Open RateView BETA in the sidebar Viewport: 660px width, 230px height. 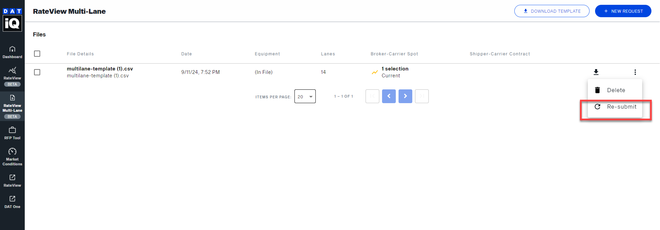[12, 77]
